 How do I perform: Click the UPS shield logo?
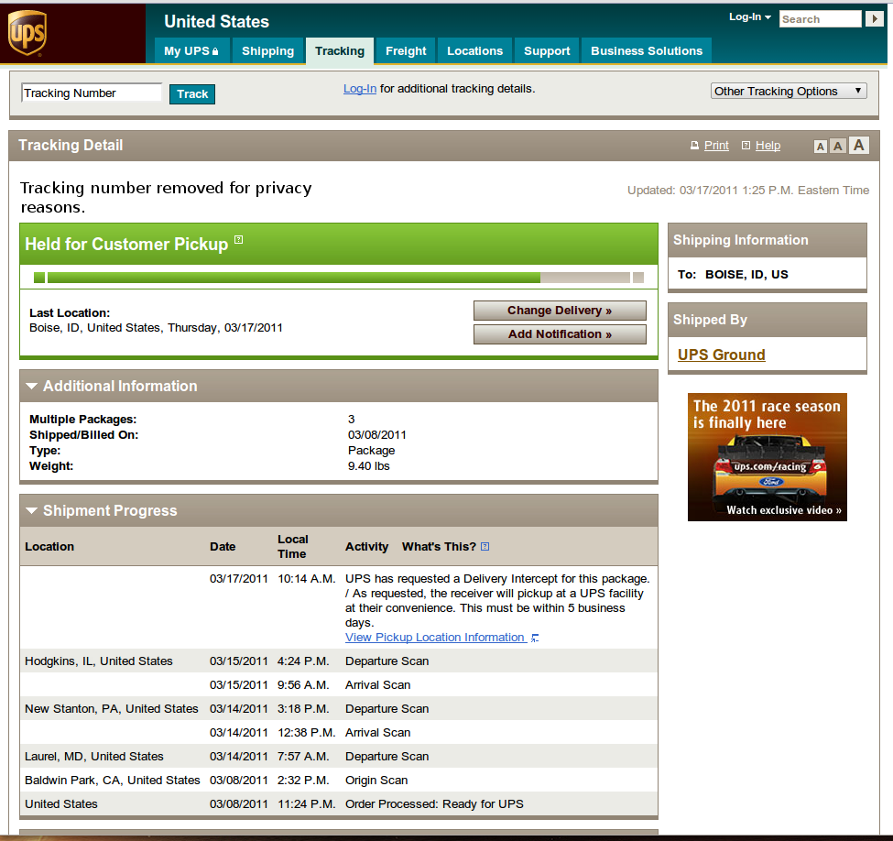pos(27,33)
